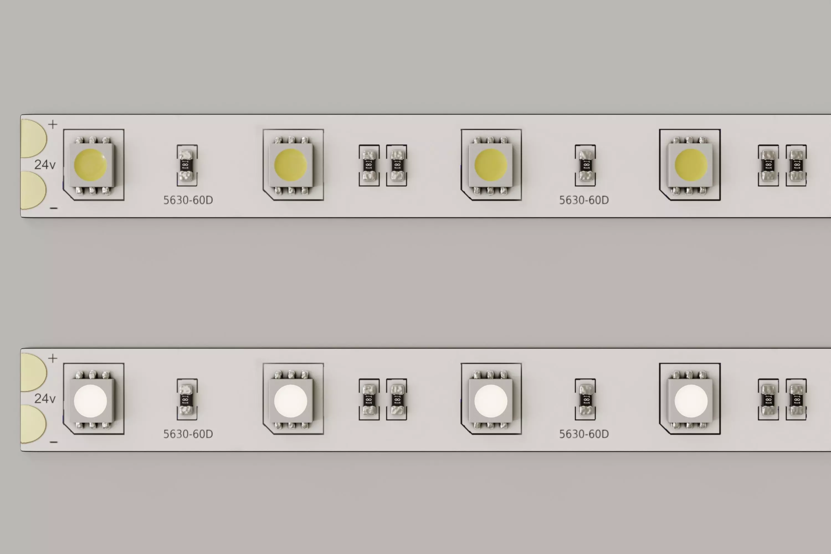Select the rightmost white LED on bottom strip
Image resolution: width=831 pixels, height=554 pixels.
690,400
